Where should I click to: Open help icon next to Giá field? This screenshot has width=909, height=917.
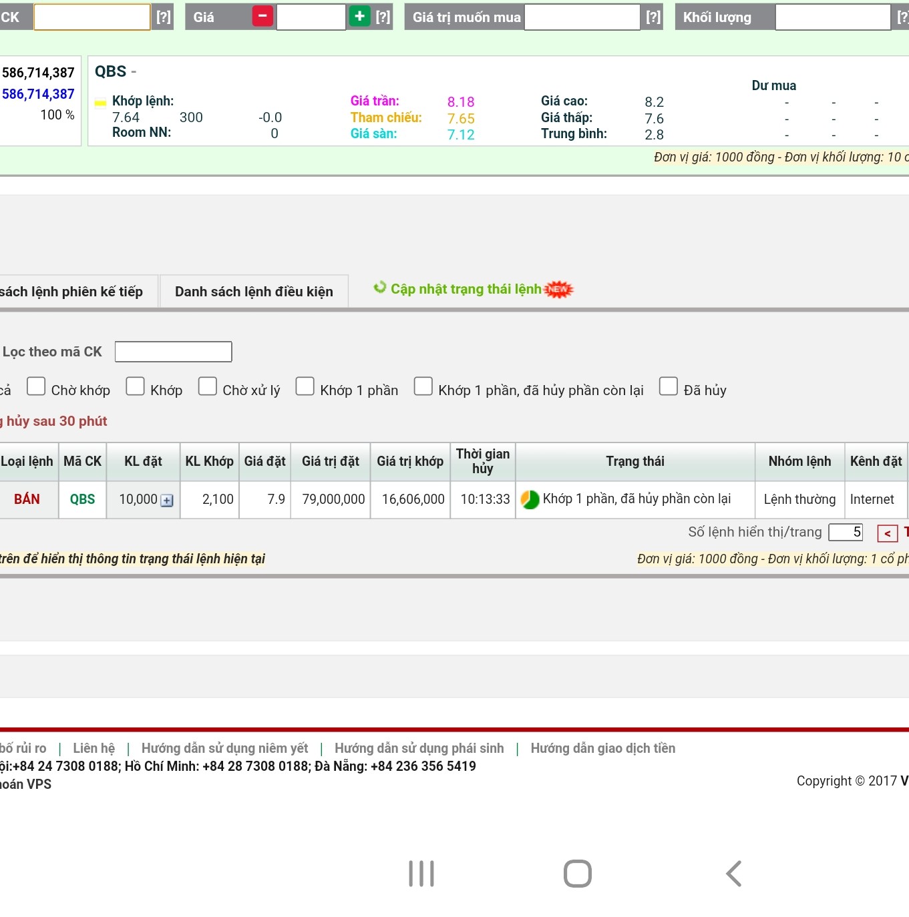(x=383, y=17)
